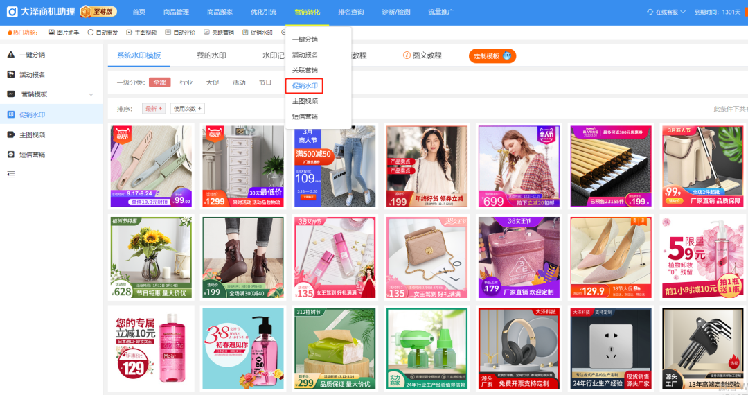Choose the boots 全场满300减40 template
The width and height of the screenshot is (748, 395).
[243, 257]
